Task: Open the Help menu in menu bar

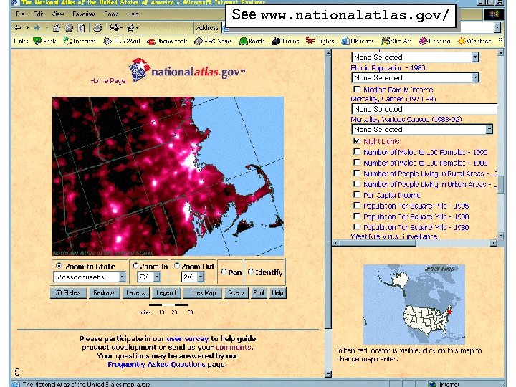Action: pyautogui.click(x=133, y=14)
